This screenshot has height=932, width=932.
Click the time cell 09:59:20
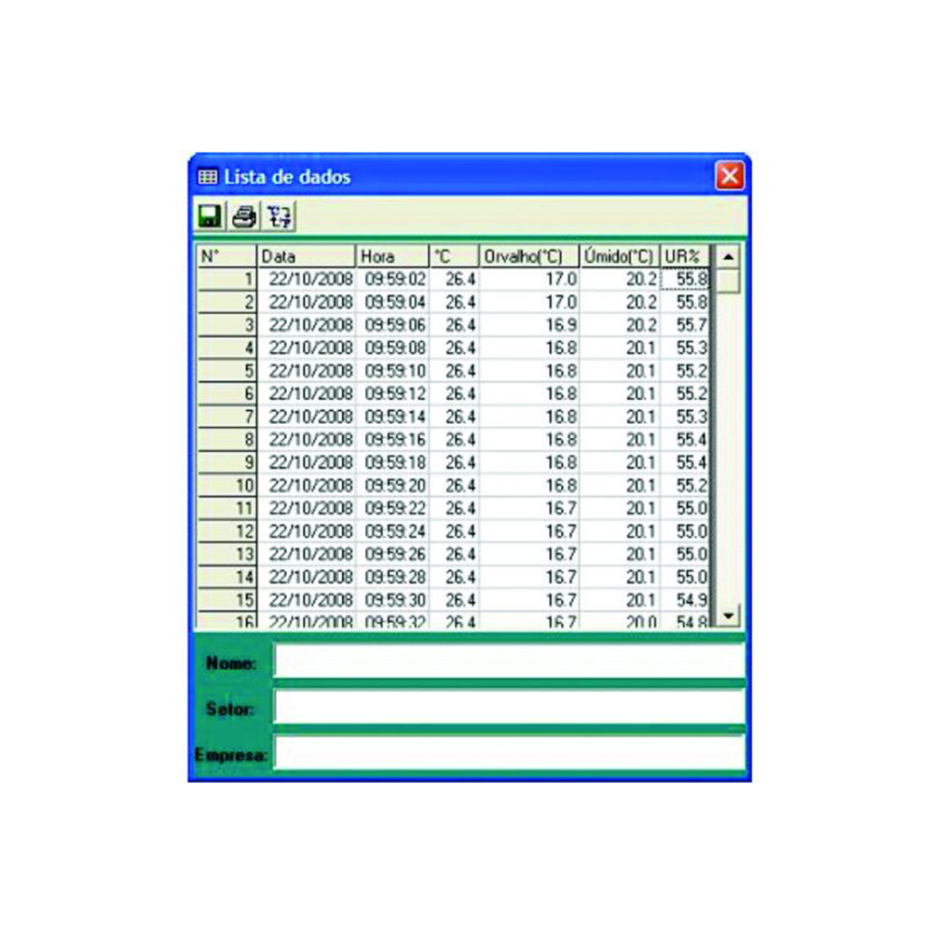tap(392, 486)
